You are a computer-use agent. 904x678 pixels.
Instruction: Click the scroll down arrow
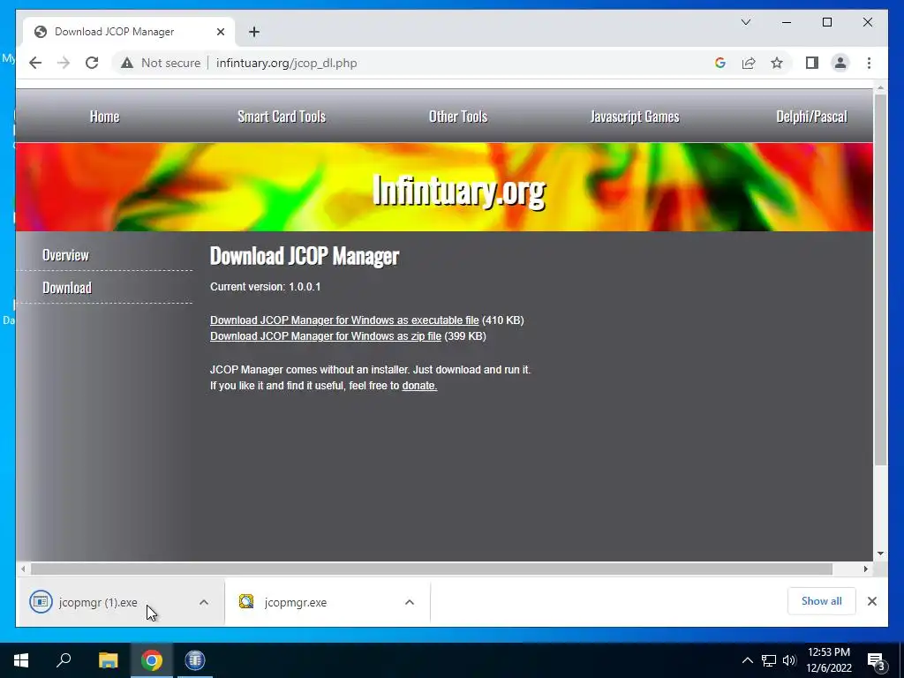click(x=880, y=554)
